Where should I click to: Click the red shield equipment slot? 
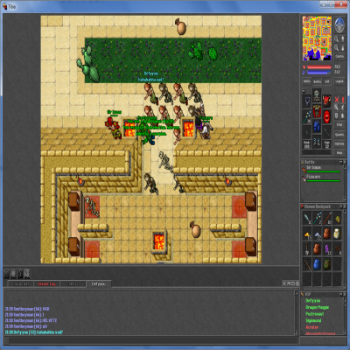326,115
